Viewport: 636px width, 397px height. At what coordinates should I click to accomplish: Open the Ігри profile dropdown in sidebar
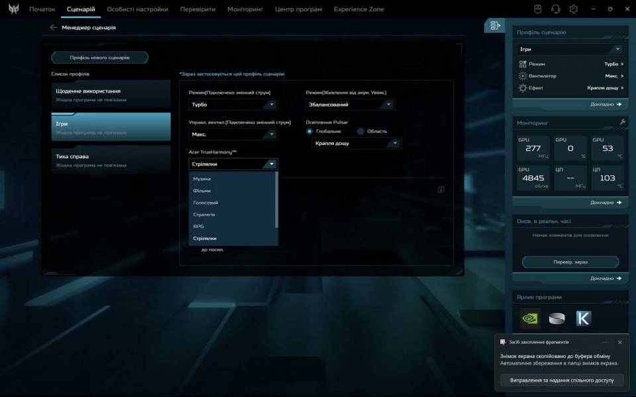coord(570,50)
